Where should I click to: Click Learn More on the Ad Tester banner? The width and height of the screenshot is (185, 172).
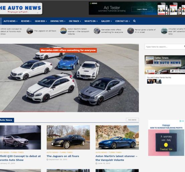point(142,9)
